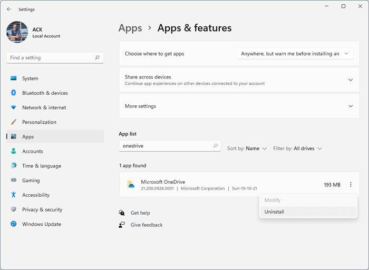Open Personalization settings
369x270 pixels.
coord(39,122)
